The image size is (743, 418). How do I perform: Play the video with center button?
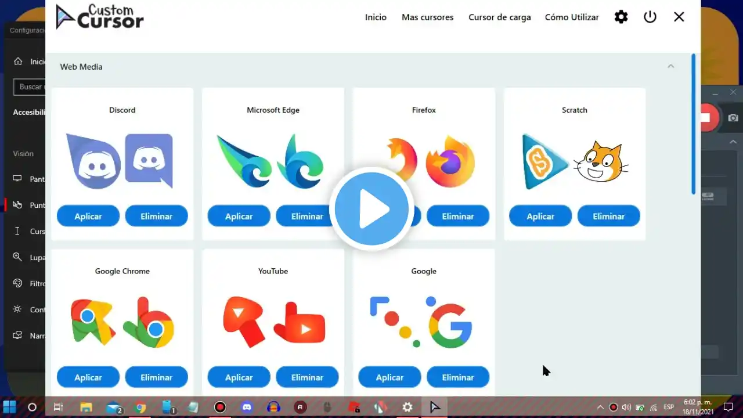point(371,209)
